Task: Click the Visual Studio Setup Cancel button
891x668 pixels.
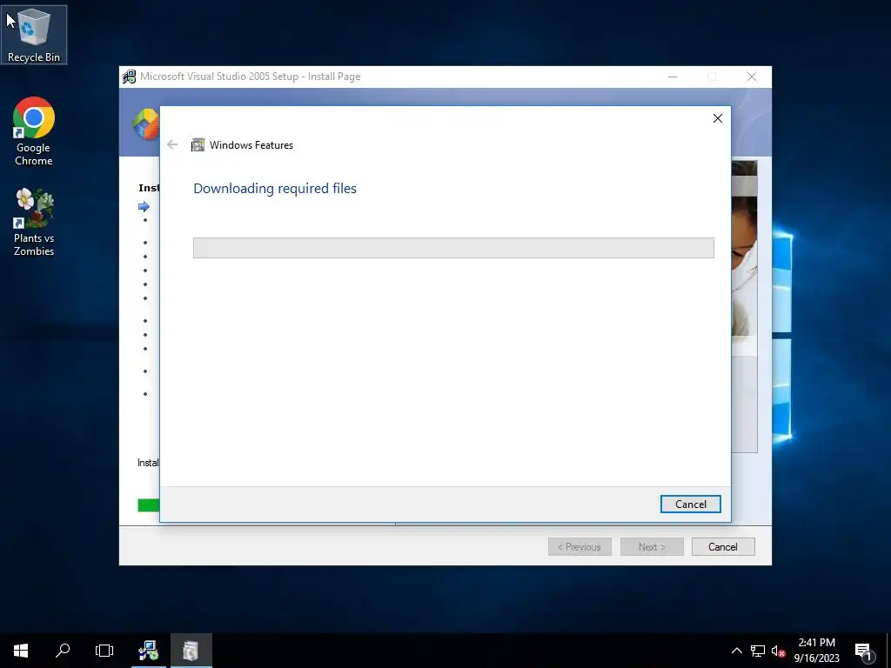Action: point(723,546)
